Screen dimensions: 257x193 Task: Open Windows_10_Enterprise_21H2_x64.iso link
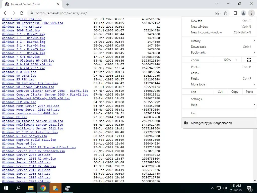(x=32, y=23)
